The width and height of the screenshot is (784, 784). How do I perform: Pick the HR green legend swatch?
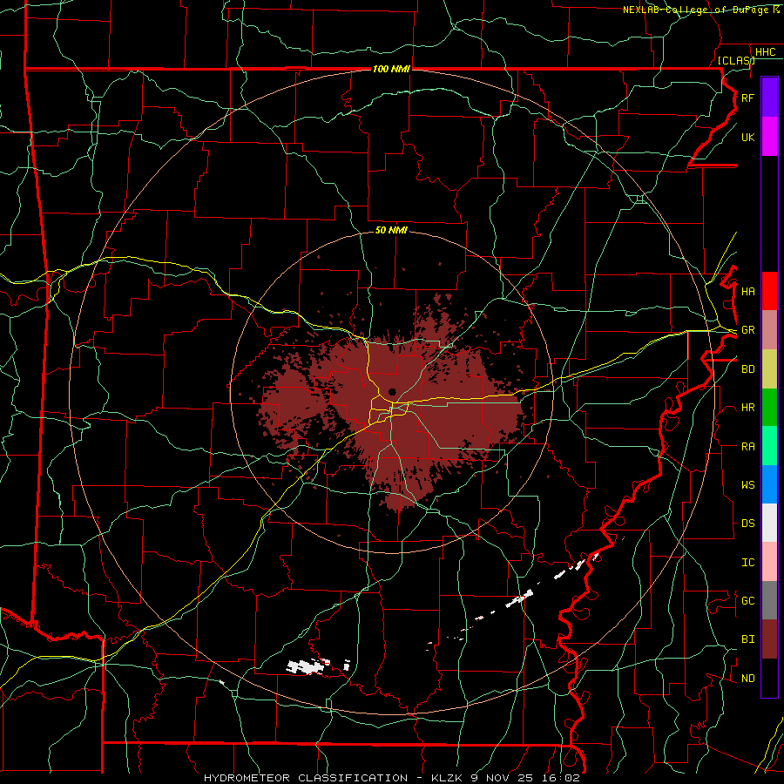tap(769, 408)
